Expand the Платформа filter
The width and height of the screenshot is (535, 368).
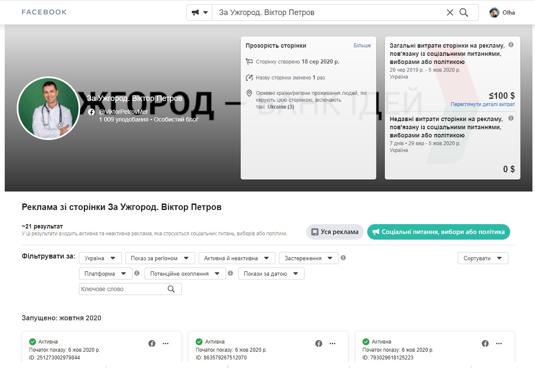tap(106, 274)
